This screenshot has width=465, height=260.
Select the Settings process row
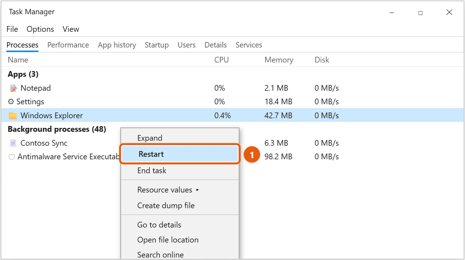[x=233, y=102]
